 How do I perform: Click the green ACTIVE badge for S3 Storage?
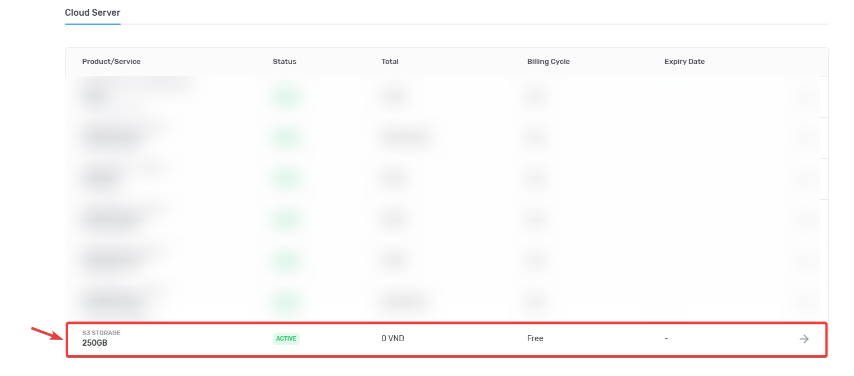(286, 339)
